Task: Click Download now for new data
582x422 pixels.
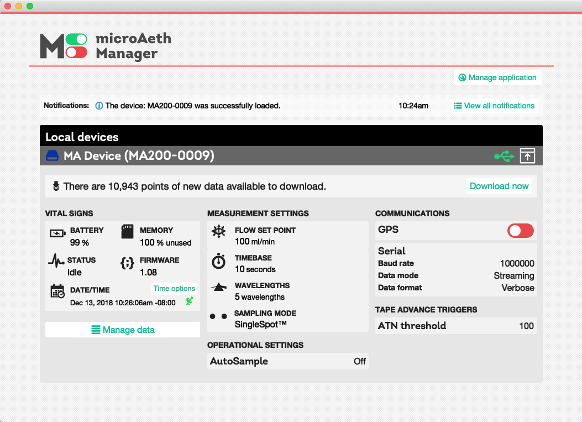Action: pyautogui.click(x=499, y=186)
